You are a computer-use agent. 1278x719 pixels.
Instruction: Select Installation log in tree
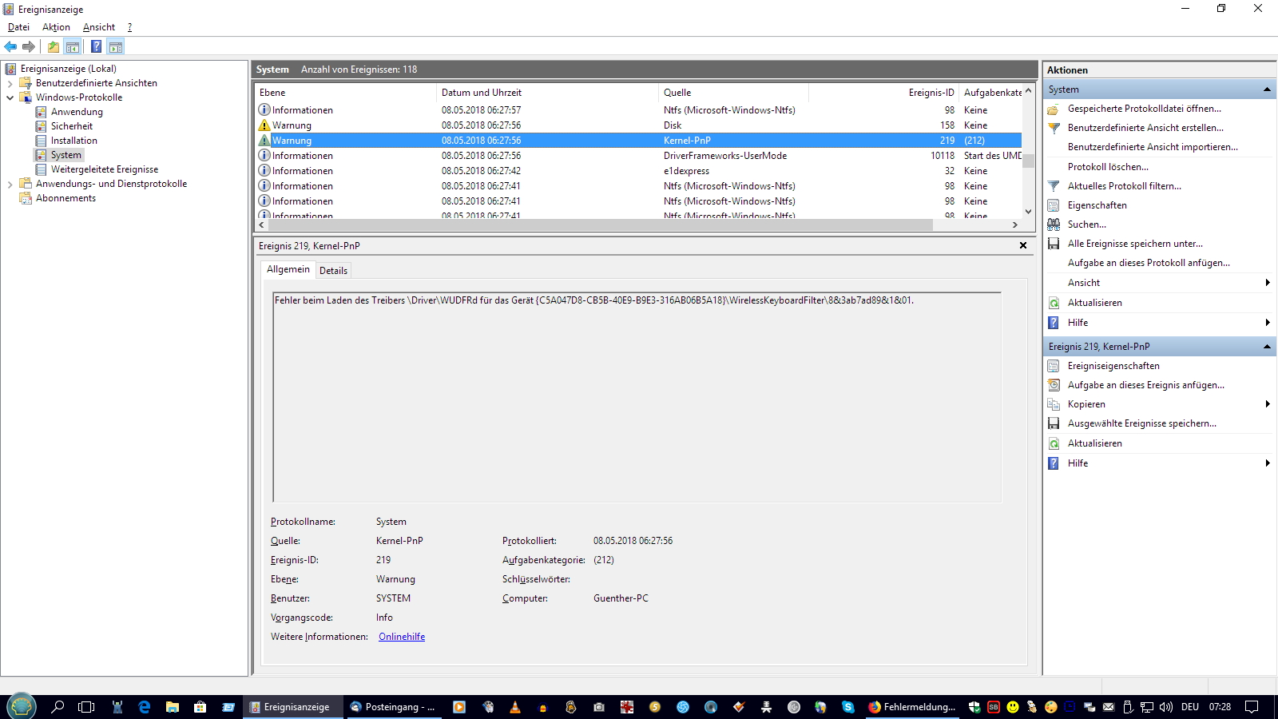click(74, 141)
